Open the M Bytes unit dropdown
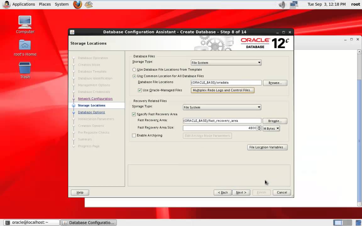Viewport: 362px width, 226px height. point(271,128)
